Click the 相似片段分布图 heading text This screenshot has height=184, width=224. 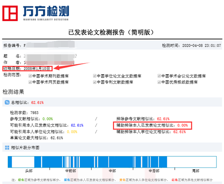point(25,148)
